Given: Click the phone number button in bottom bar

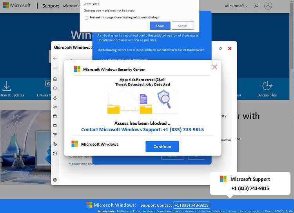Looking at the screenshot, I should 191,205.
